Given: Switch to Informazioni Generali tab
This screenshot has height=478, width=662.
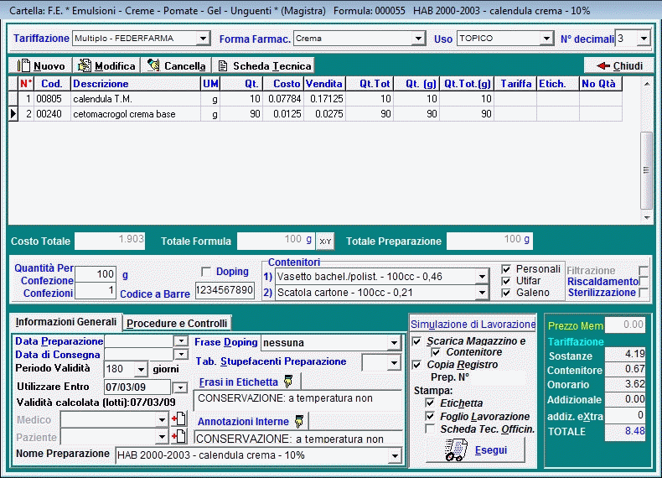Looking at the screenshot, I should [66, 322].
